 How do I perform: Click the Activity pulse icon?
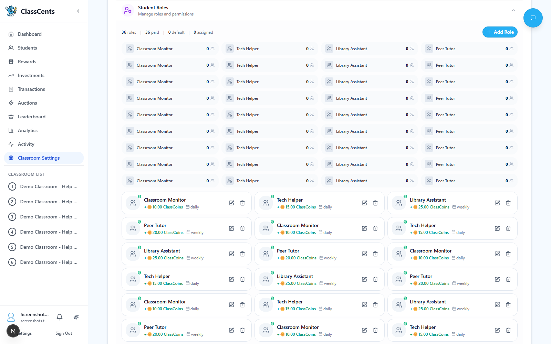[11, 144]
